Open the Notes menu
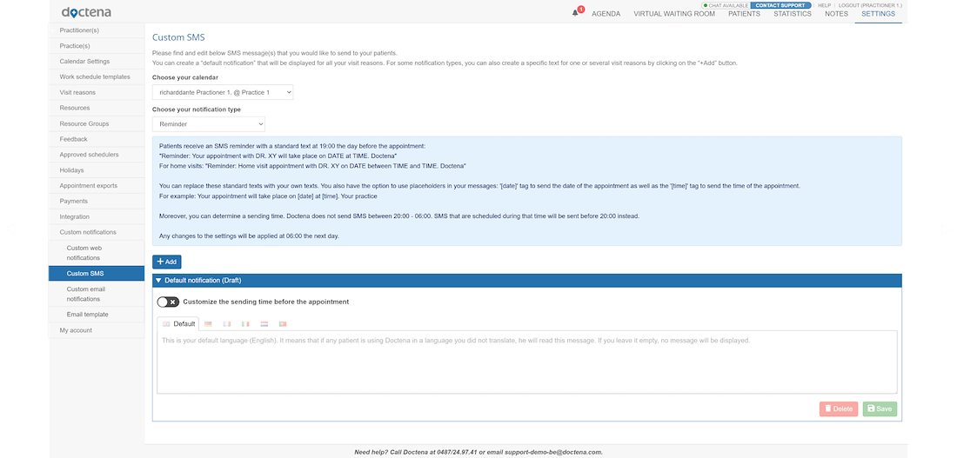 836,14
